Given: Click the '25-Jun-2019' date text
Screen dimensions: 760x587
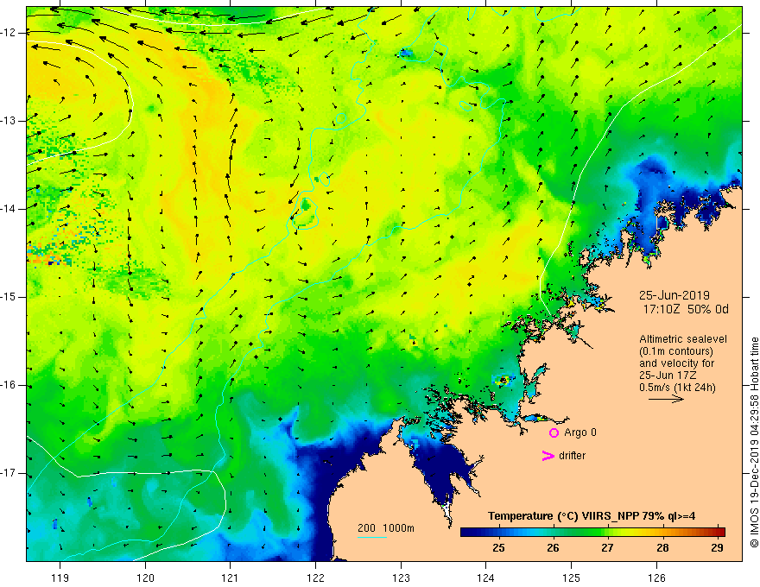Looking at the screenshot, I should click(674, 295).
